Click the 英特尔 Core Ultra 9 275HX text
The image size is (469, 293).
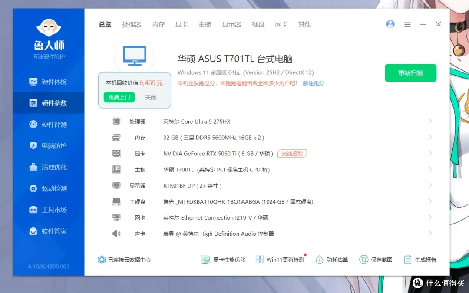point(197,122)
